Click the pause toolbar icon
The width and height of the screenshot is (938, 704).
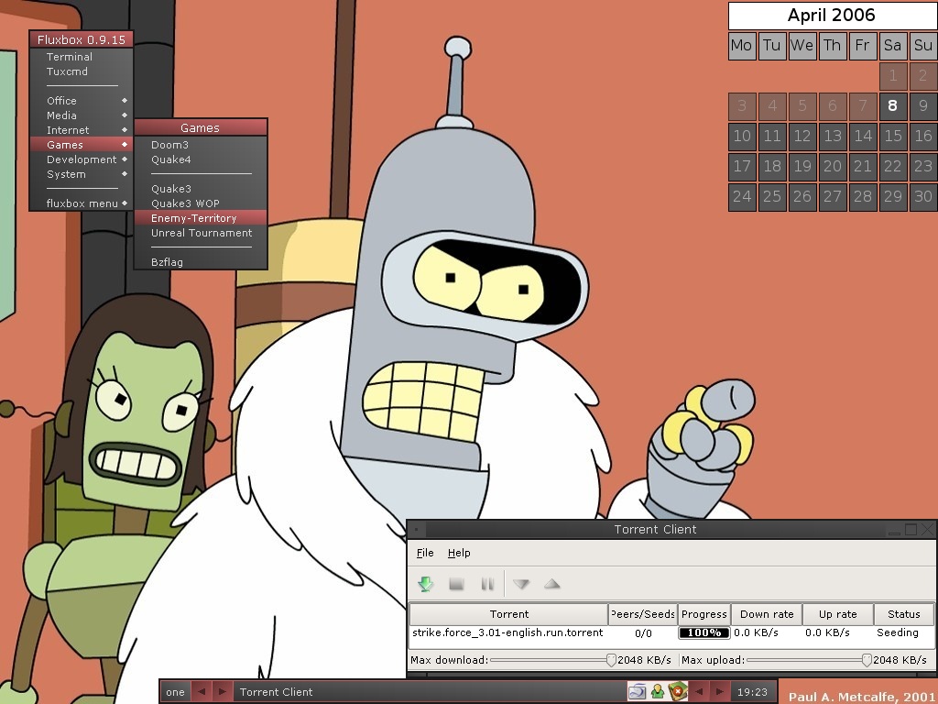coord(487,584)
